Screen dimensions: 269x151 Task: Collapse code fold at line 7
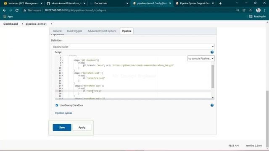(x=62, y=60)
